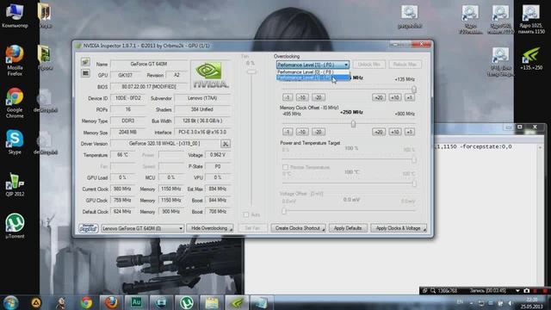Click Create Clocks Shortcut button
The width and height of the screenshot is (551, 310).
tap(298, 228)
